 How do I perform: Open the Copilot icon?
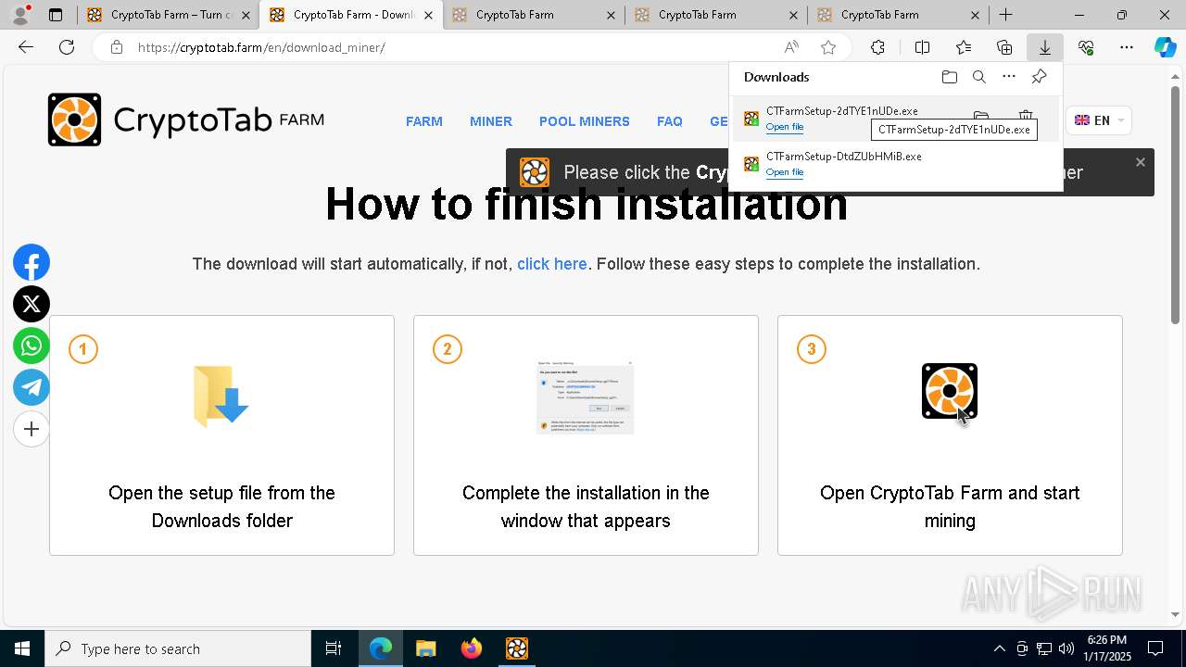[x=1165, y=47]
